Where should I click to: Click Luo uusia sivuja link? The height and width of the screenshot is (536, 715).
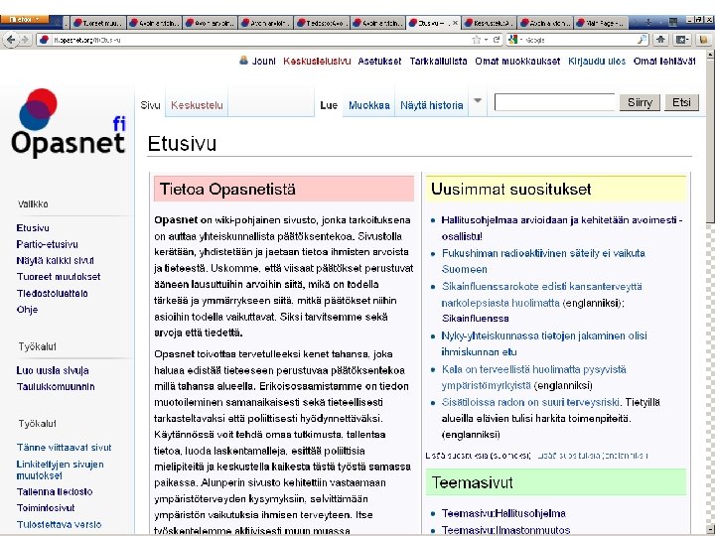(x=53, y=370)
